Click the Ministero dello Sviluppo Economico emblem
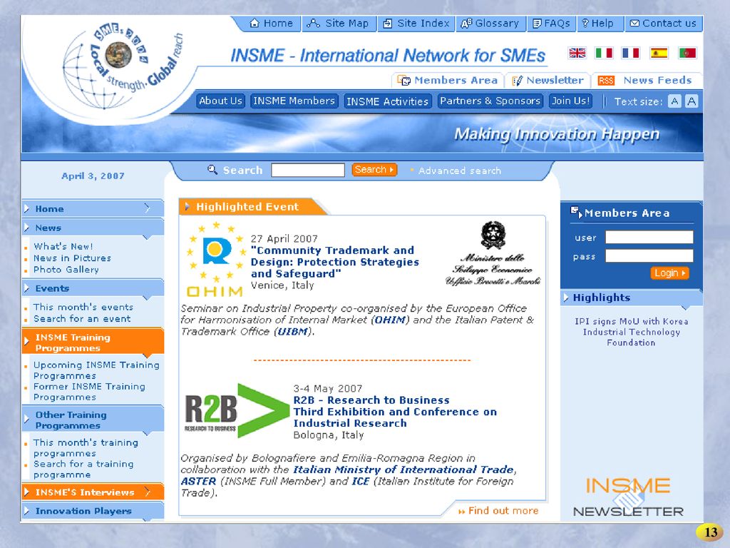Viewport: 730px width, 548px height. click(x=493, y=254)
